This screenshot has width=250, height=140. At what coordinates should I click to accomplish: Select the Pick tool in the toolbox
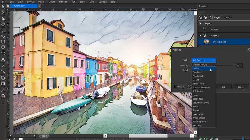tap(3, 7)
